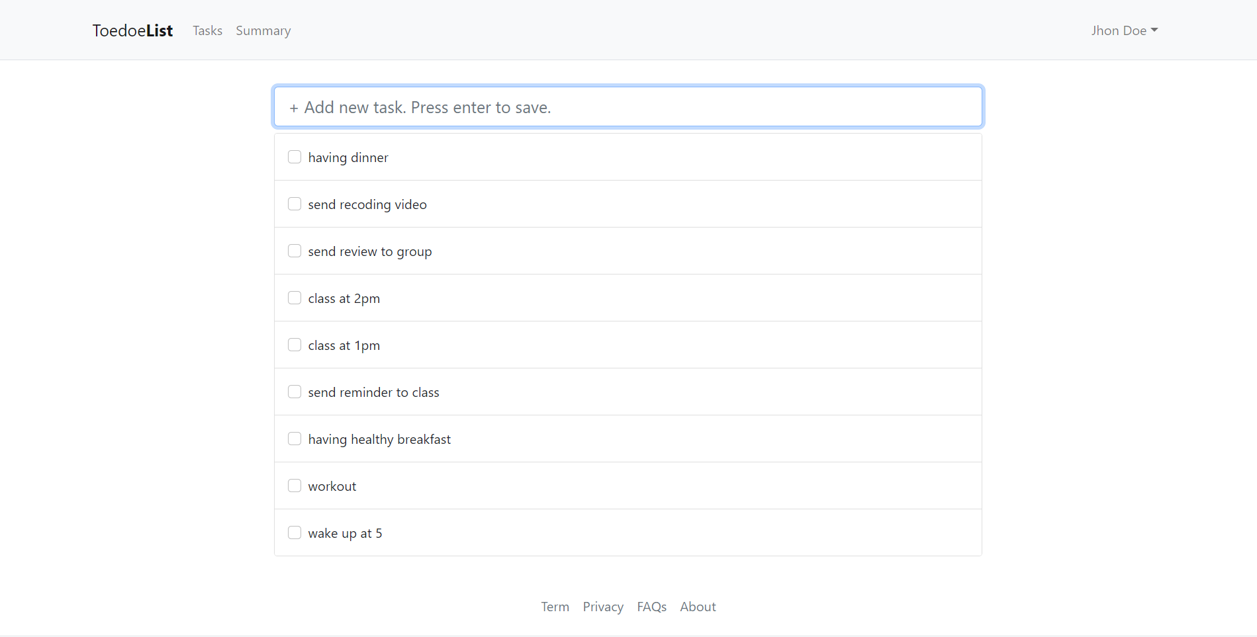Tick the 'send review to group' checkbox
Screen dimensions: 1257x637
tap(295, 251)
